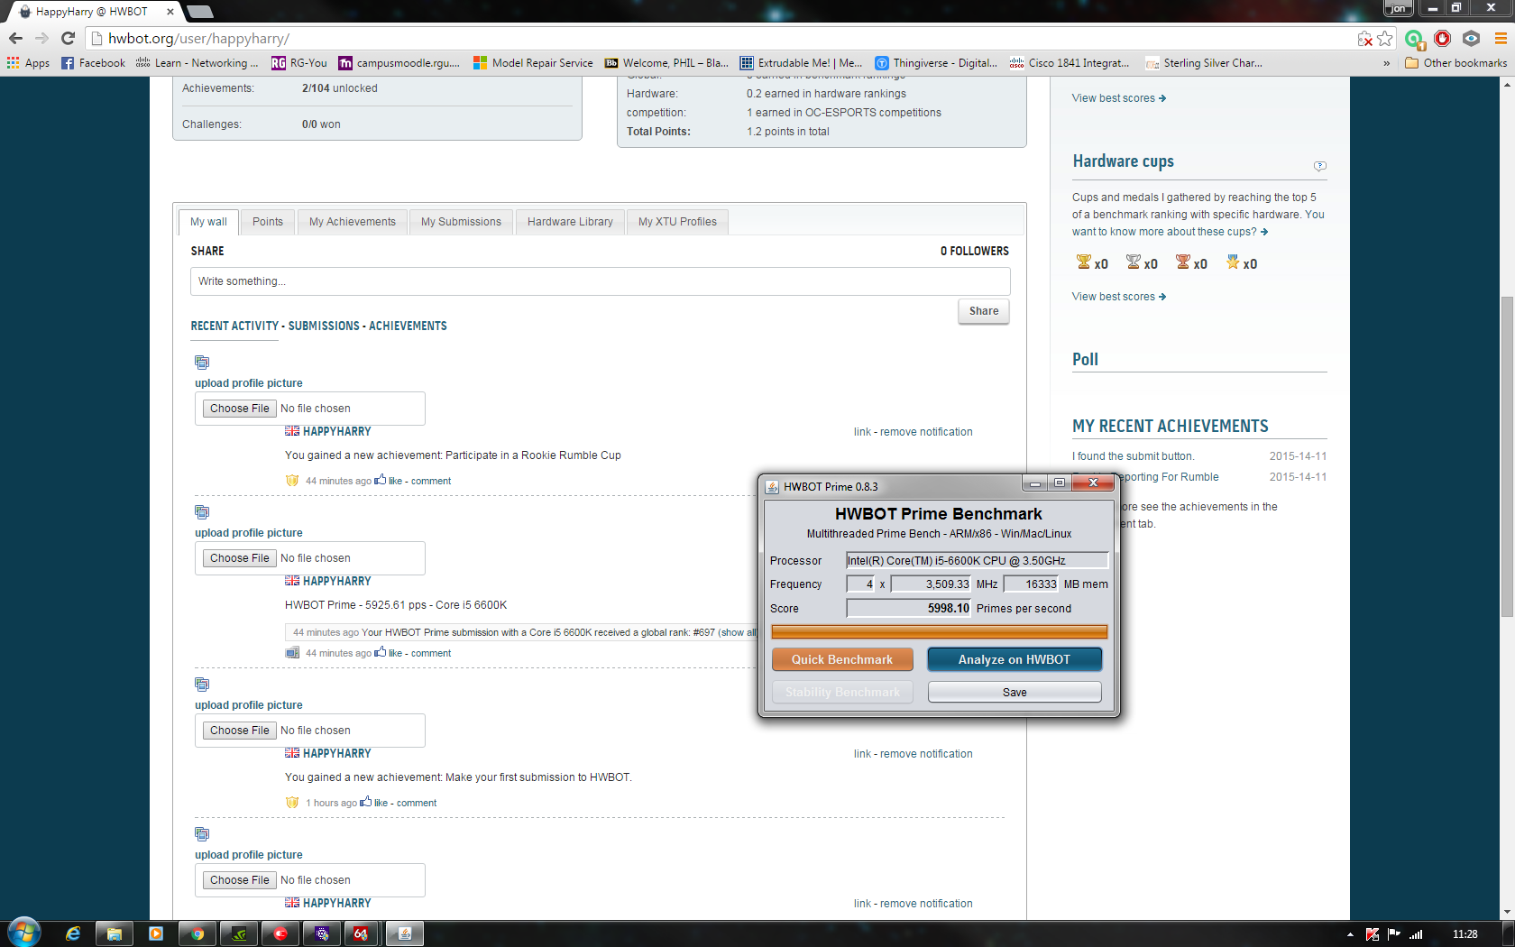1515x947 pixels.
Task: Open the Other bookmarks folder
Action: pos(1455,63)
